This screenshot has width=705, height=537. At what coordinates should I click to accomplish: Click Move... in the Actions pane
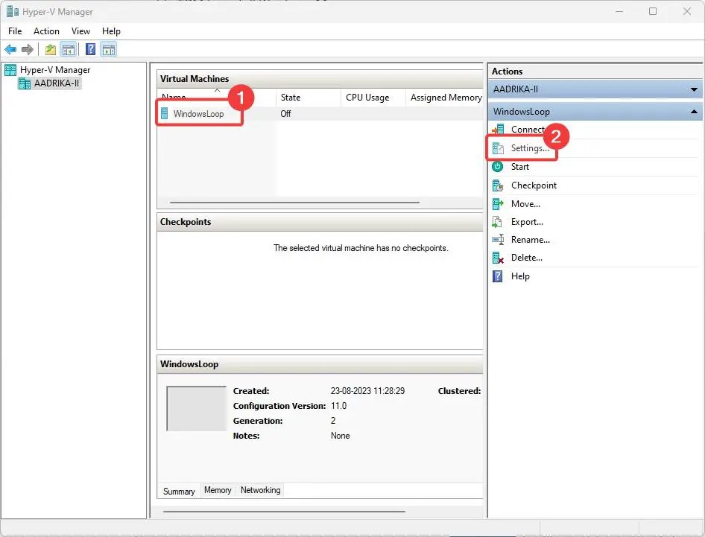pos(525,204)
